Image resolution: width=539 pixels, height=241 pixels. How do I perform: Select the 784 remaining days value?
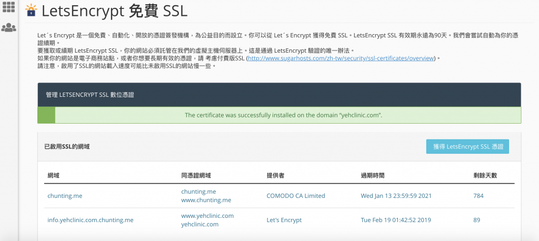(478, 196)
